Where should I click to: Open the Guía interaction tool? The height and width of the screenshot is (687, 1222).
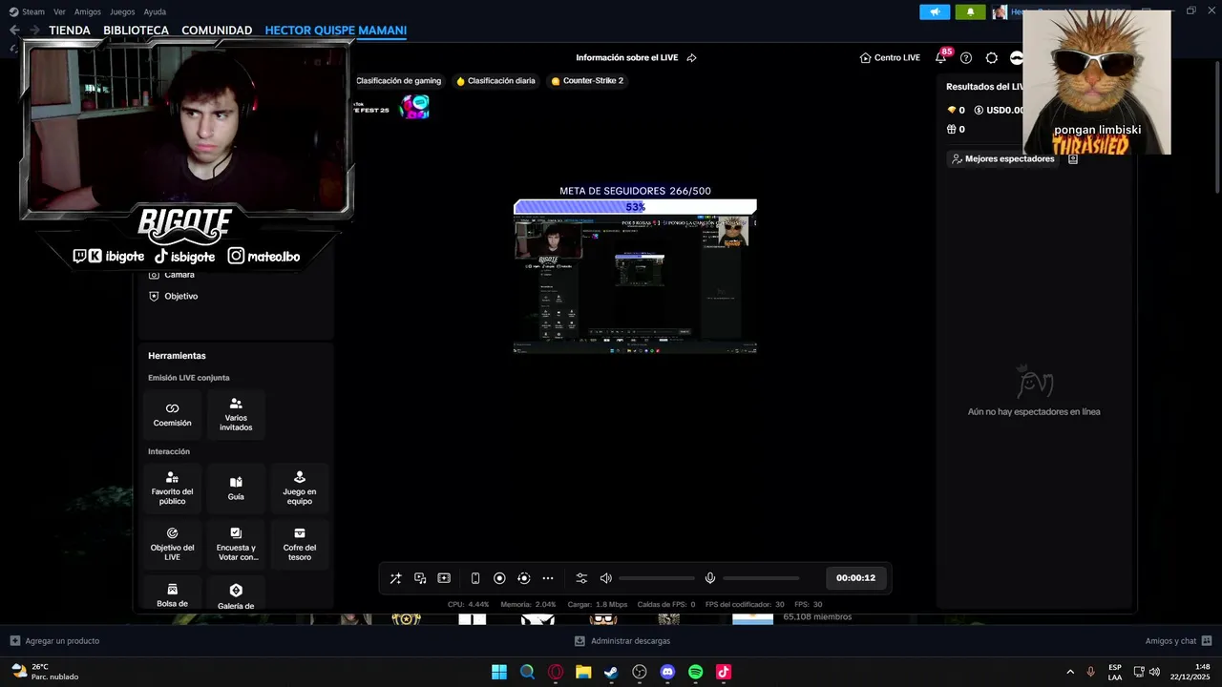pos(236,489)
